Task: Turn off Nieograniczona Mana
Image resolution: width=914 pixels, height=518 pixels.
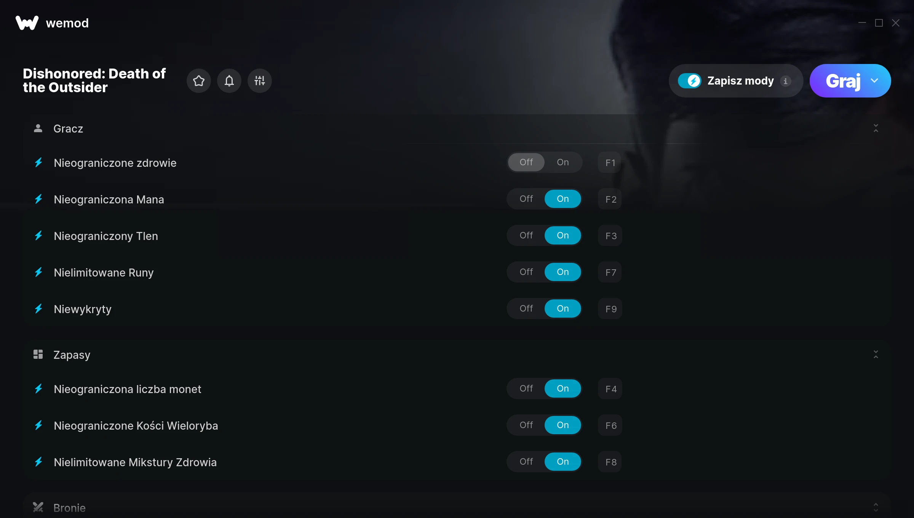Action: [526, 199]
